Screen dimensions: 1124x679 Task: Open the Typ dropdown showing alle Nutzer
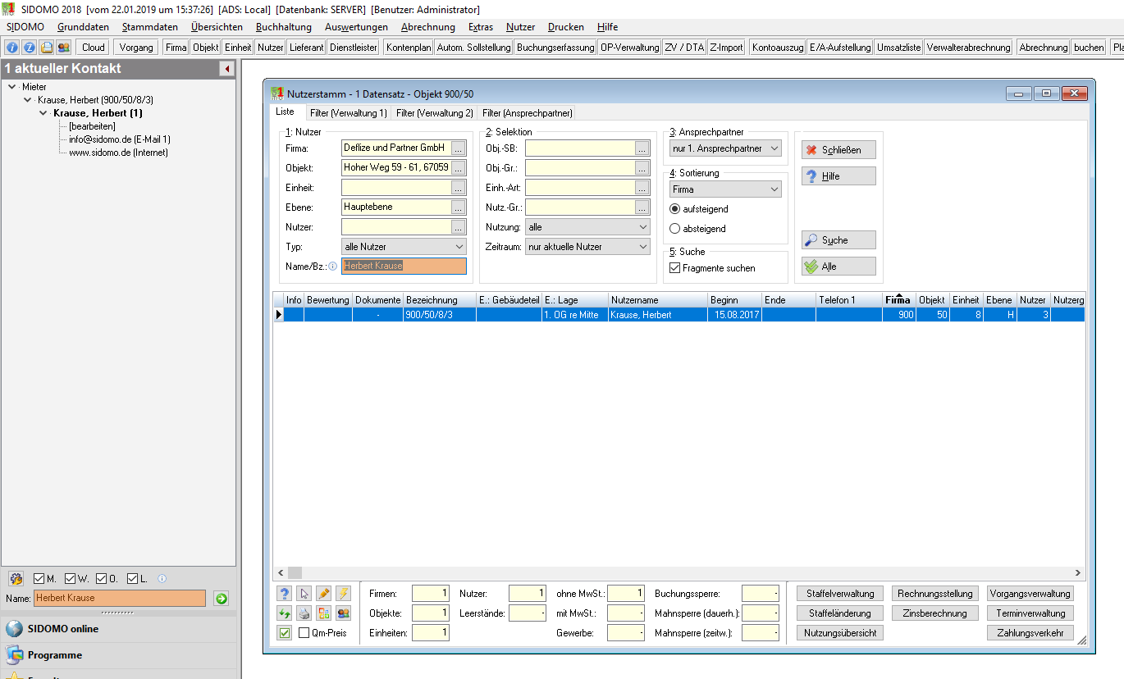pyautogui.click(x=404, y=247)
